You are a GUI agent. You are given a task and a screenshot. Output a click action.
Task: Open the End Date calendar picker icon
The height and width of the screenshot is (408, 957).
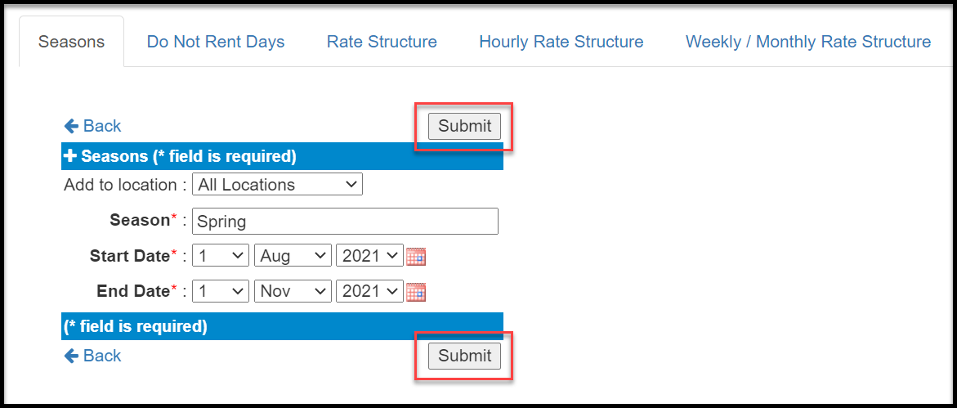point(416,292)
